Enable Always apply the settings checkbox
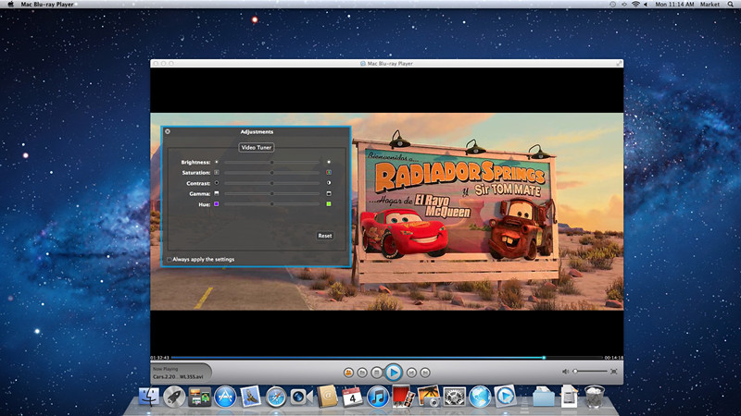This screenshot has width=741, height=416. pos(169,260)
